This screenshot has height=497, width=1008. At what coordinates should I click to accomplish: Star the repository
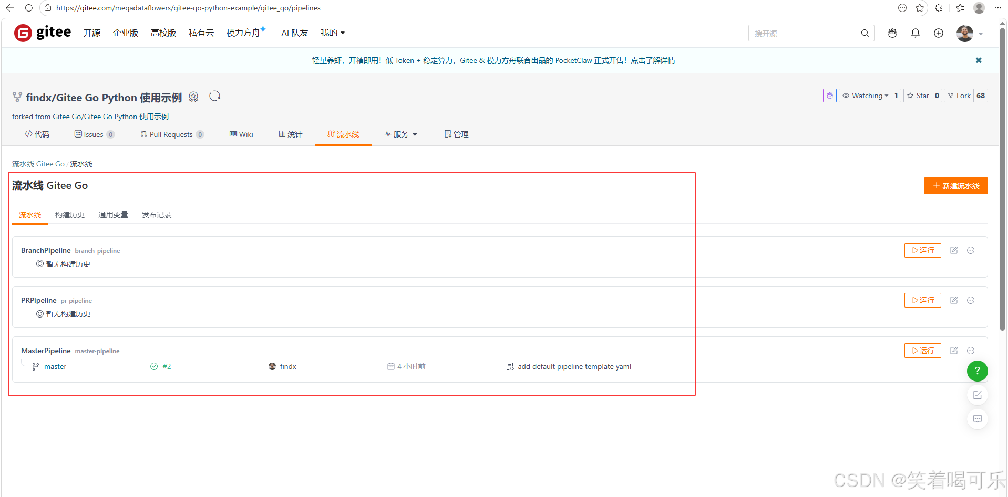[x=918, y=96]
